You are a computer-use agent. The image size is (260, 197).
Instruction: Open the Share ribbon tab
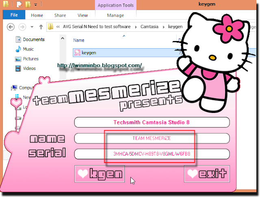(x=60, y=15)
